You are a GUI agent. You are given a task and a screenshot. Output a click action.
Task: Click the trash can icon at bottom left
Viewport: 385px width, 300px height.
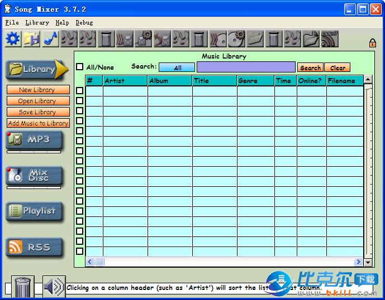(x=23, y=287)
